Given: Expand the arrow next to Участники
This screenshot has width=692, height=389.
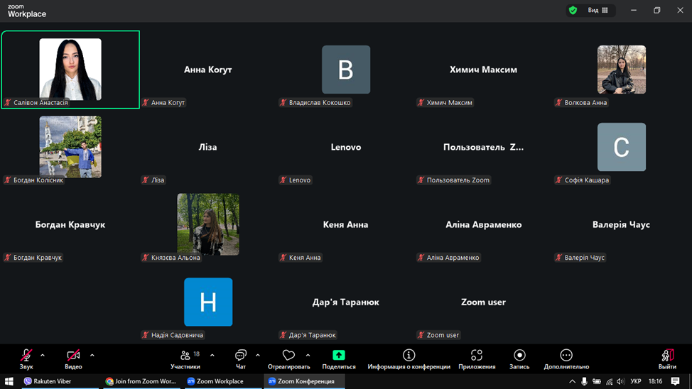Looking at the screenshot, I should click(x=212, y=356).
